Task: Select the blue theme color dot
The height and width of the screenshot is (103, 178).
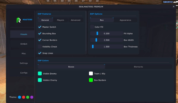Action: (x=19, y=97)
